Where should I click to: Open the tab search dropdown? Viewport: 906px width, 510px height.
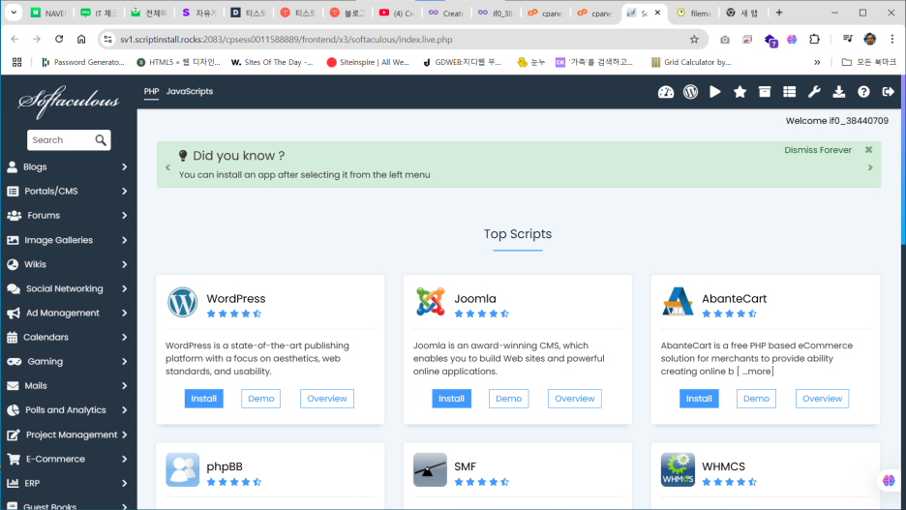(x=14, y=13)
